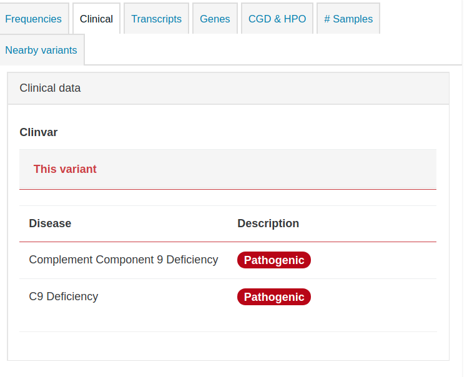Click the Description column header
The height and width of the screenshot is (377, 472).
point(268,223)
